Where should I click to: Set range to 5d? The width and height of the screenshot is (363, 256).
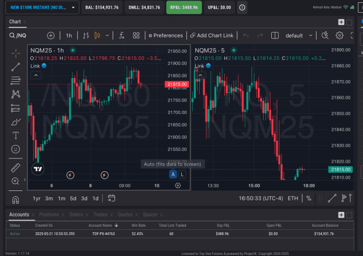click(73, 199)
